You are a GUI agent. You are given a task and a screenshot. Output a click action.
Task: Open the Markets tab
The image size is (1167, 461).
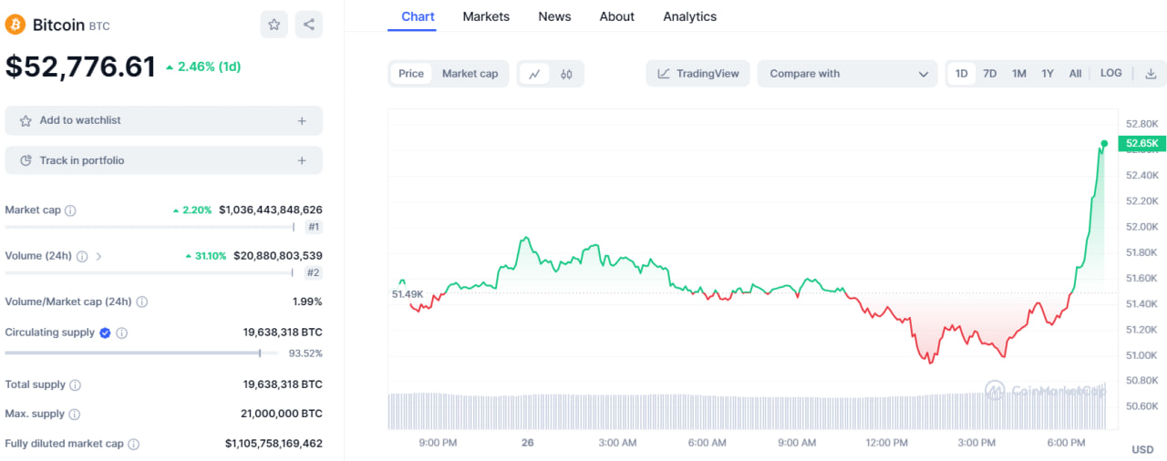pyautogui.click(x=486, y=16)
